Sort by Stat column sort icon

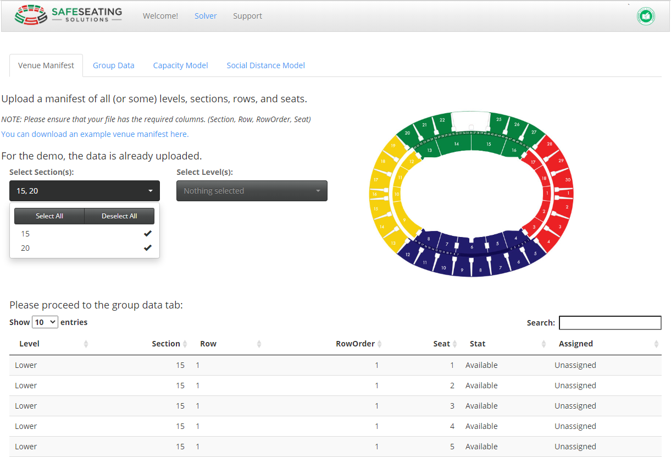point(544,344)
